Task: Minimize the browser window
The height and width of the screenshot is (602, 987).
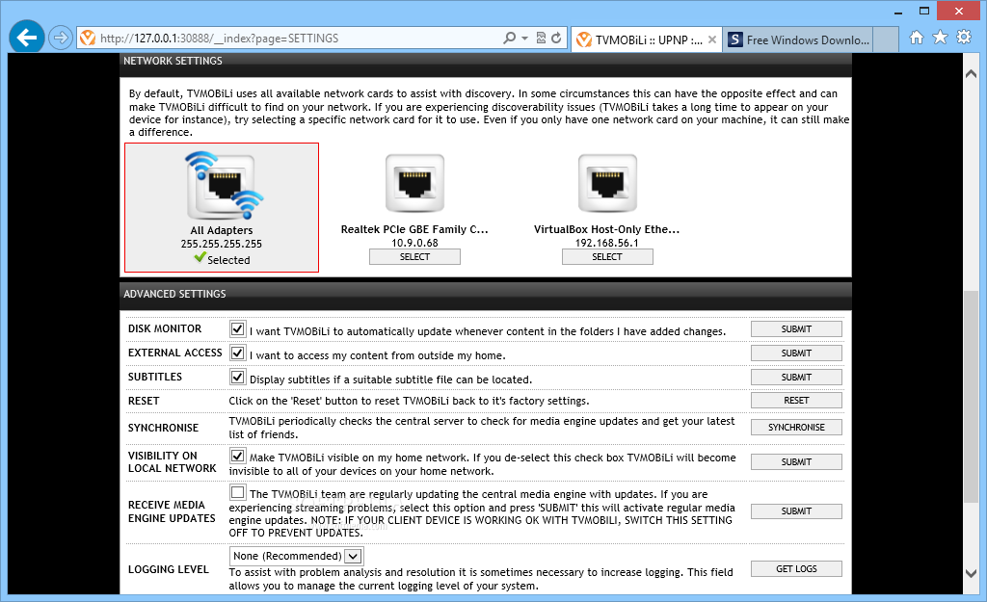Action: (898, 12)
